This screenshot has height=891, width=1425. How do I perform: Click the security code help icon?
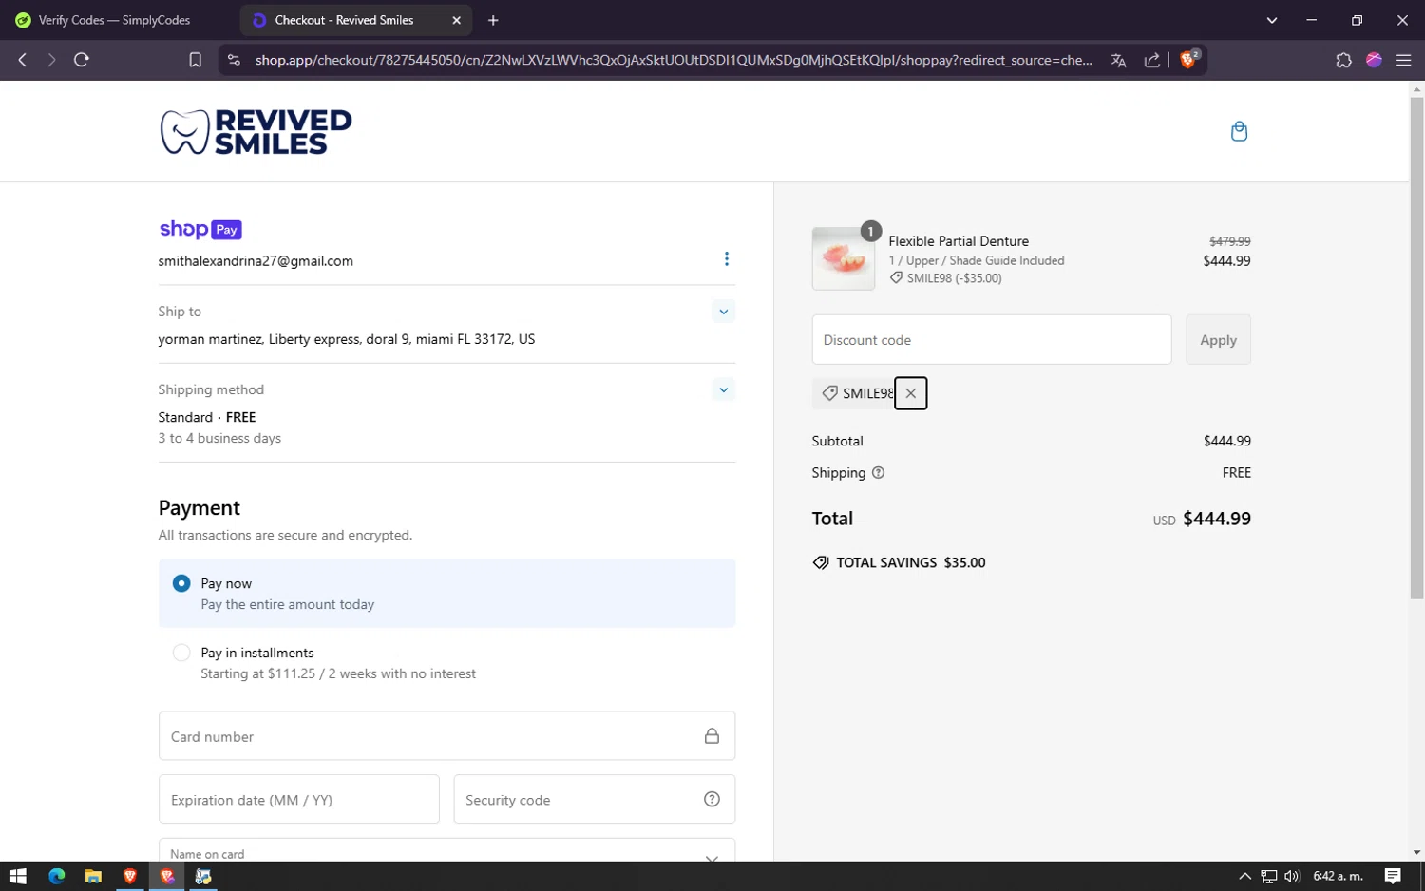pos(712,800)
